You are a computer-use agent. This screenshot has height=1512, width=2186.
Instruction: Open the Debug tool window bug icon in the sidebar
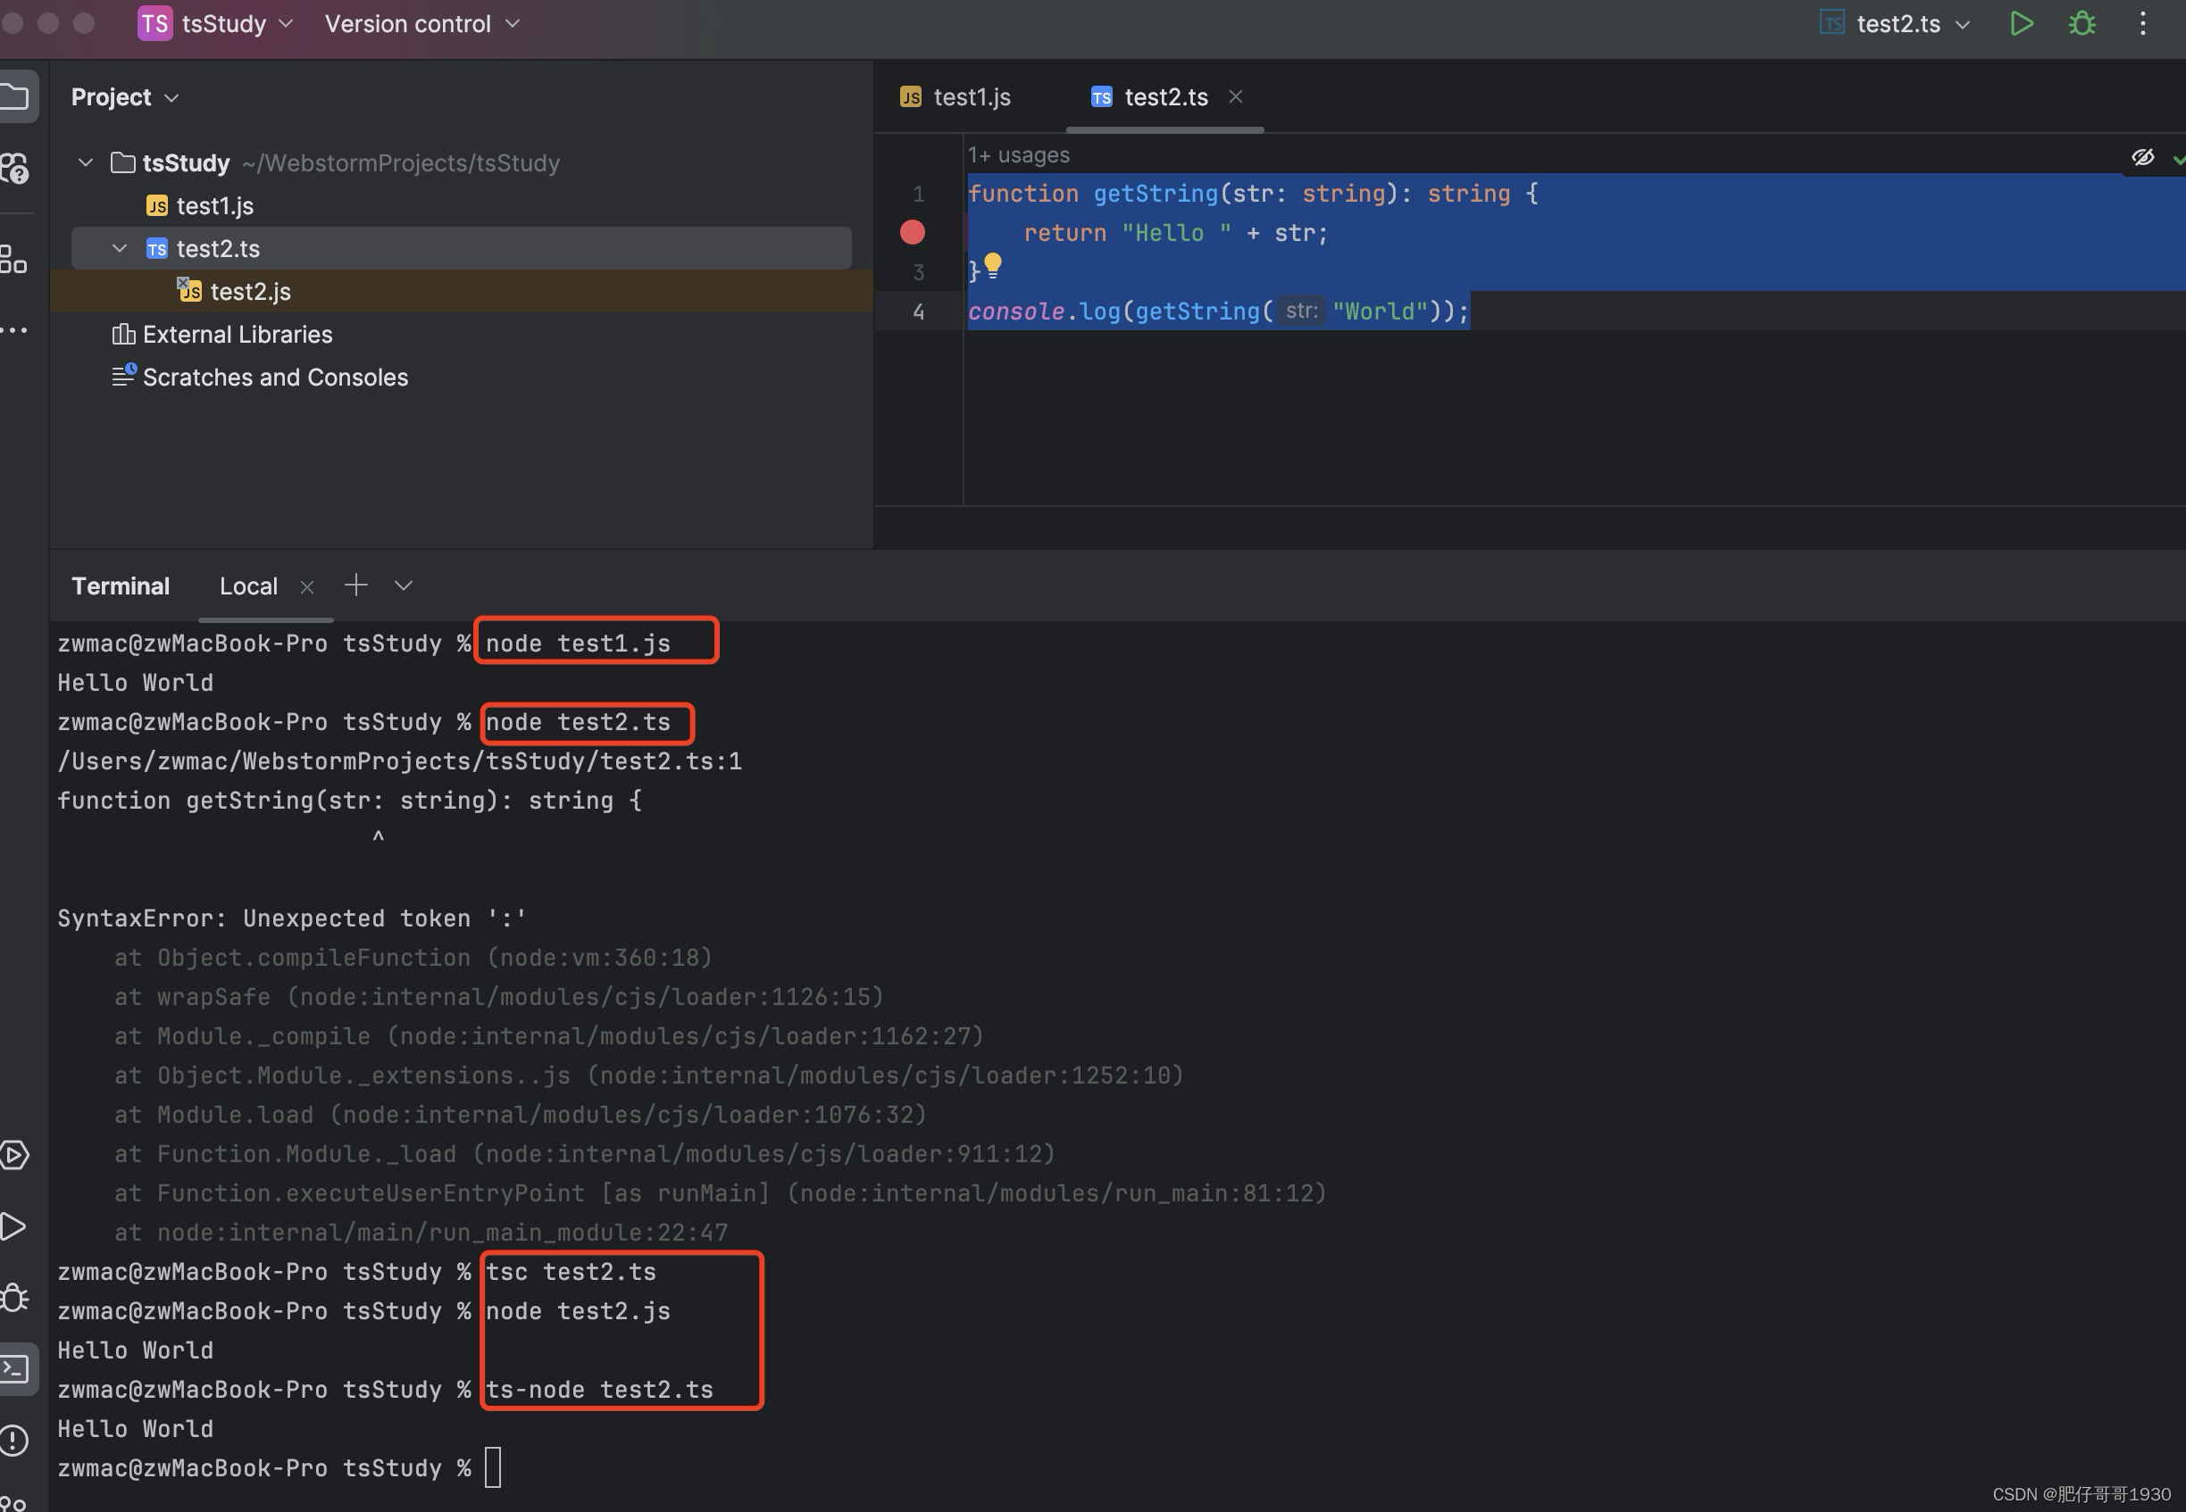click(14, 1297)
